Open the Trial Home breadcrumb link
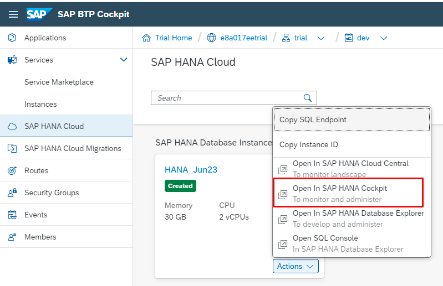The image size is (443, 286). 174,38
